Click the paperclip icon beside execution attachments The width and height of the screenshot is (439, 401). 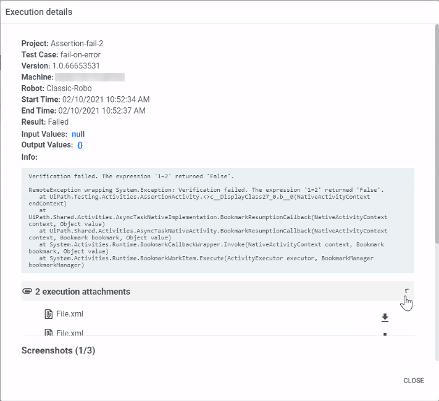27,291
